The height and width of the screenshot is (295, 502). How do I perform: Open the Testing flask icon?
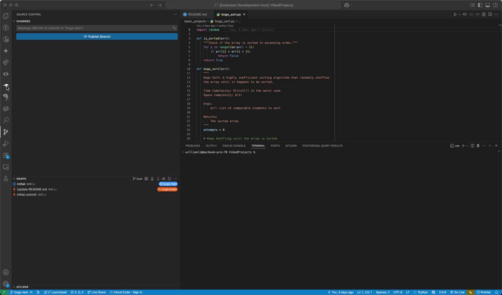click(6, 179)
